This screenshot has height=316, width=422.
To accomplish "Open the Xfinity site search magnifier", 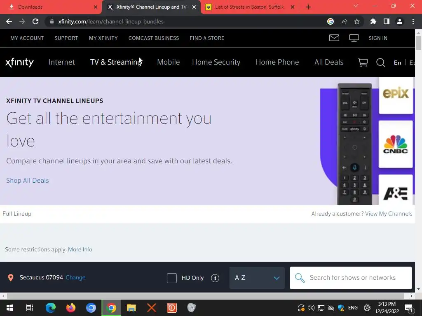I will click(380, 63).
